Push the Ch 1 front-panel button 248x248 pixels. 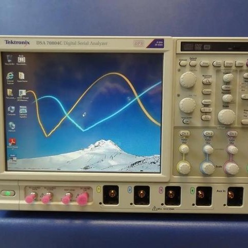point(184,134)
